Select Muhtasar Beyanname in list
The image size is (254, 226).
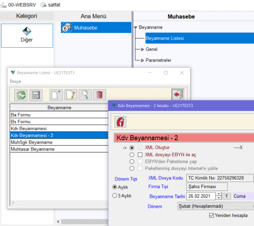point(32,149)
